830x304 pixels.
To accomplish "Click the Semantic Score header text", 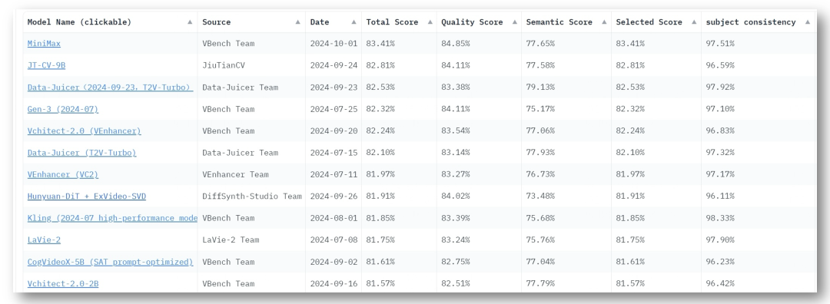I will pos(559,22).
